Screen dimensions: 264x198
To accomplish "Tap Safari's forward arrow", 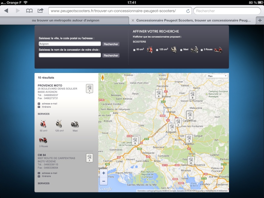I will pyautogui.click(x=18, y=11).
